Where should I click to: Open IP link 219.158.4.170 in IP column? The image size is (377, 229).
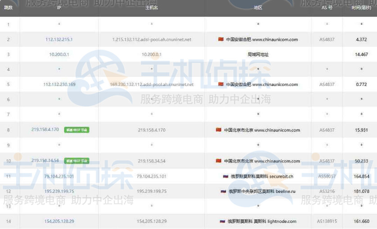[x=45, y=130]
